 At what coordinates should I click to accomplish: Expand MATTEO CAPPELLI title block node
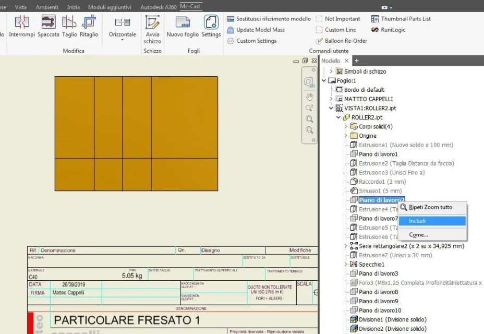pyautogui.click(x=331, y=99)
